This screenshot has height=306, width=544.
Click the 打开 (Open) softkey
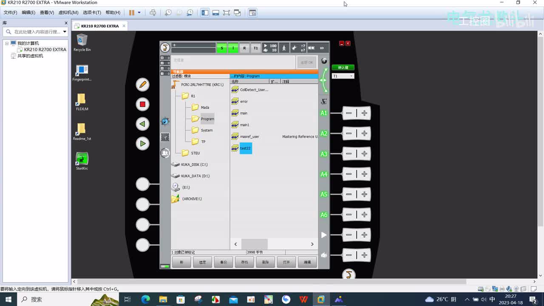[x=286, y=262]
